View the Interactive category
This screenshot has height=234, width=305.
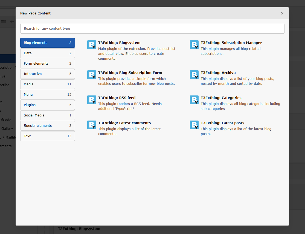[47, 74]
